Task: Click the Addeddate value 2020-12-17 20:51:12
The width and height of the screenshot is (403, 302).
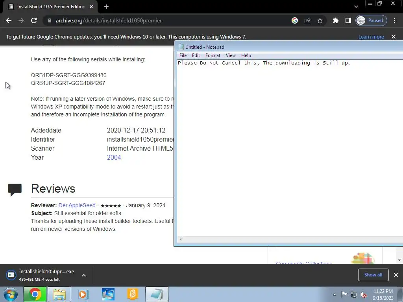Action: [136, 131]
